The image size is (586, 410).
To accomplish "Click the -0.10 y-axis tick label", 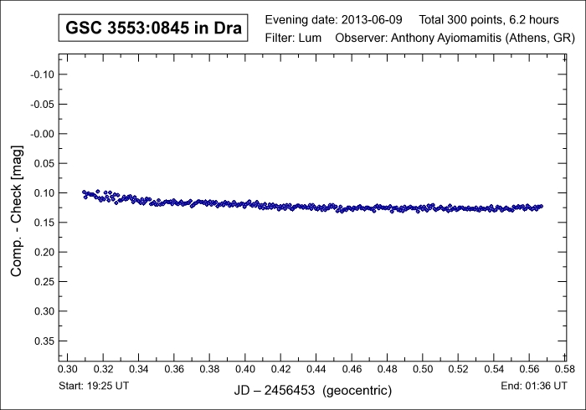I will tap(41, 74).
